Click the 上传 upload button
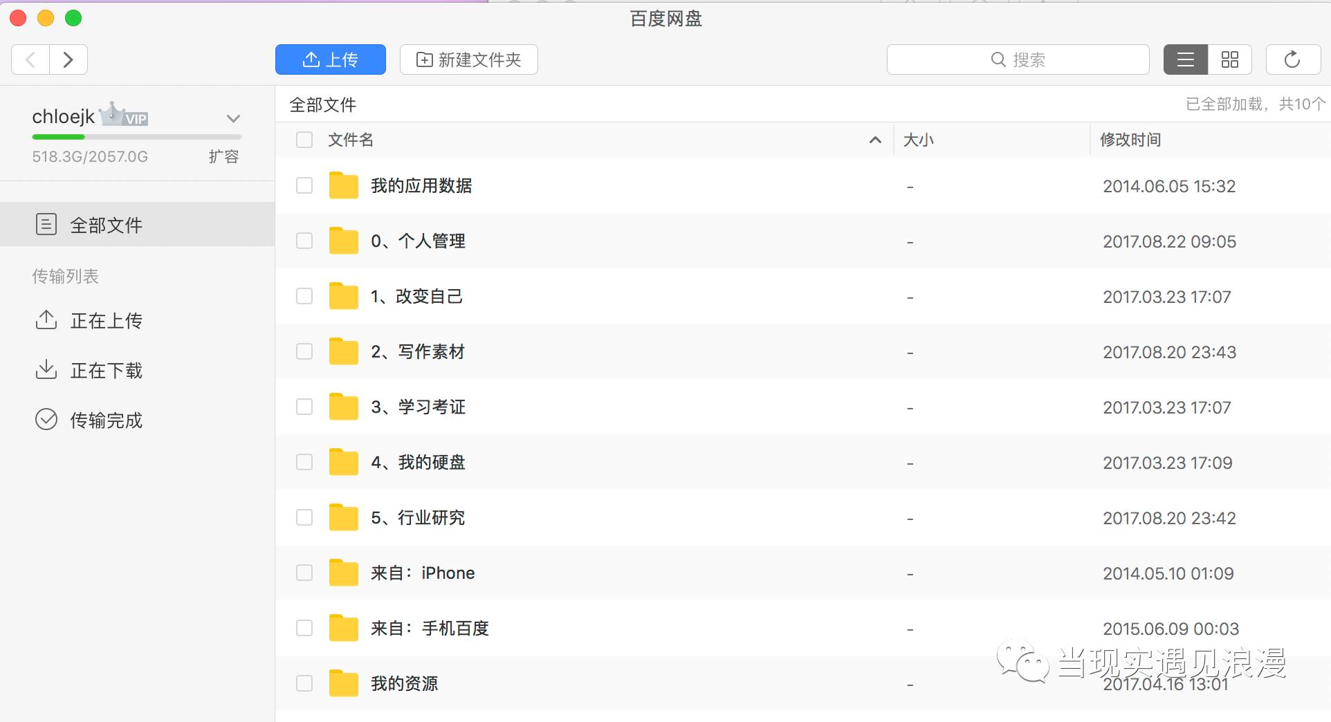1331x722 pixels. 331,59
